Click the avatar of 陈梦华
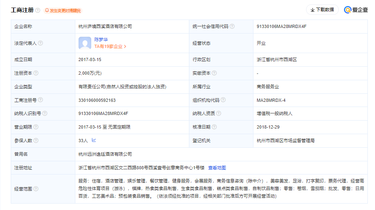This screenshot has height=210, width=375. [84, 43]
